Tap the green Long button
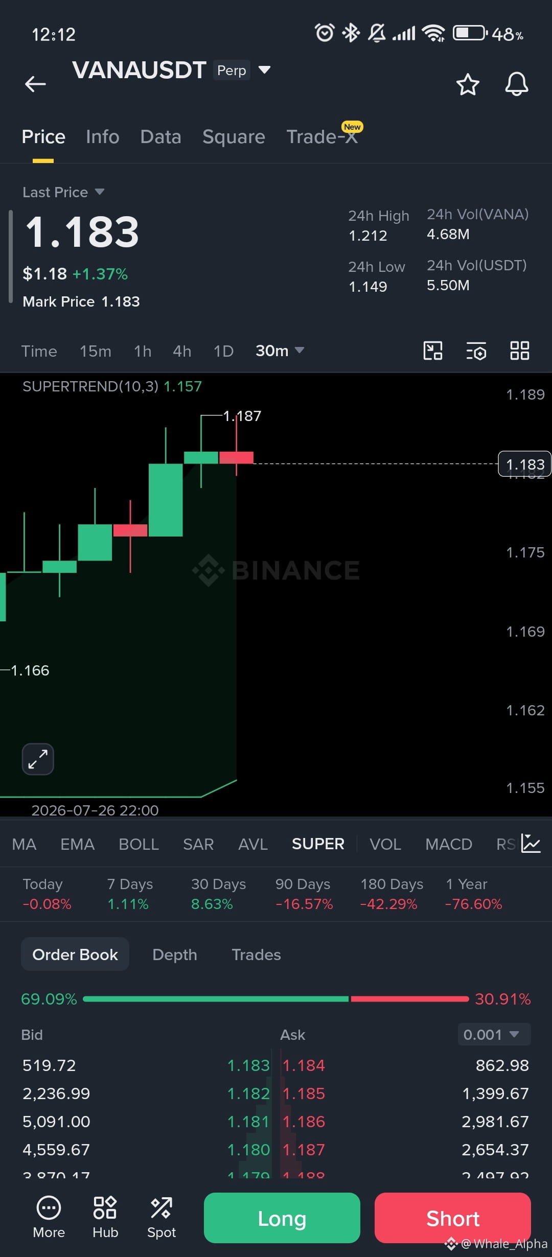Image resolution: width=552 pixels, height=1257 pixels. pos(282,1218)
